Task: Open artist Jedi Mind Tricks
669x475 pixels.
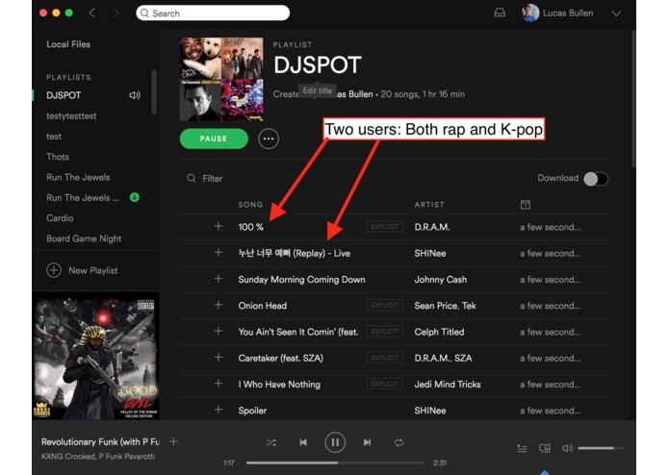Action: click(448, 385)
